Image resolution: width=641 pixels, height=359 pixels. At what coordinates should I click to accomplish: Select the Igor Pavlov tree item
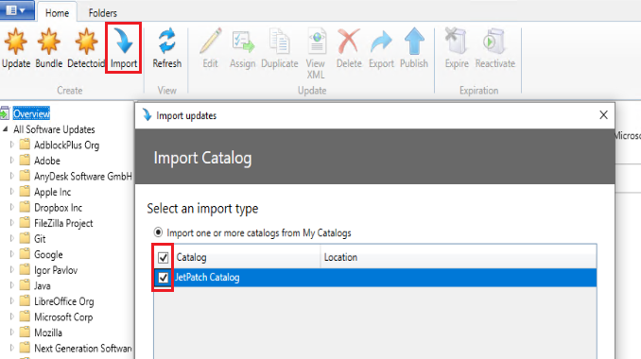pyautogui.click(x=56, y=270)
